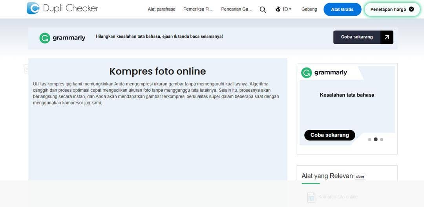Click the Alat yang Relevan heading
This screenshot has width=424, height=207.
327,176
